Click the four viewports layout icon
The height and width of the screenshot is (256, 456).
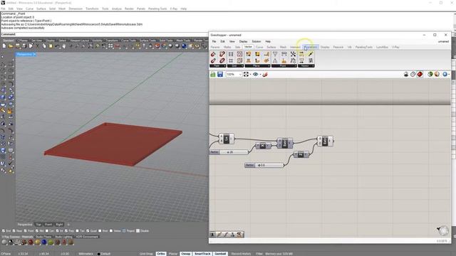[x=110, y=46]
